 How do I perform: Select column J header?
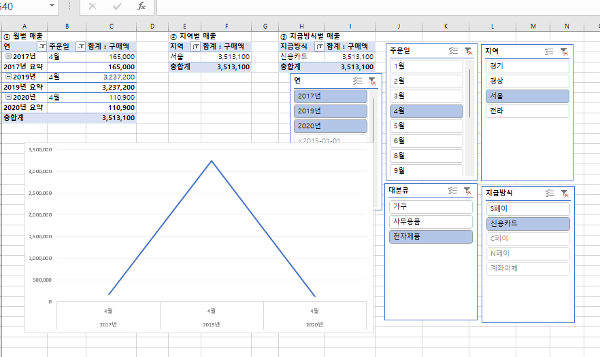pyautogui.click(x=398, y=26)
